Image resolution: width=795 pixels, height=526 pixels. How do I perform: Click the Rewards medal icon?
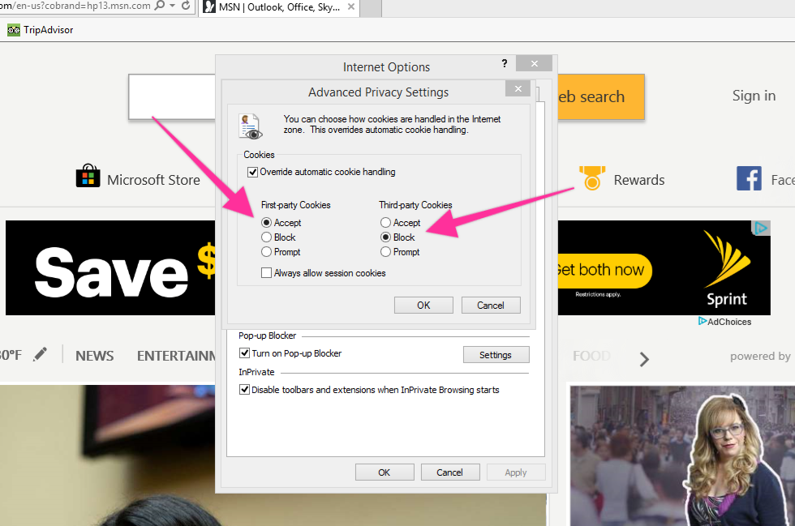[592, 177]
